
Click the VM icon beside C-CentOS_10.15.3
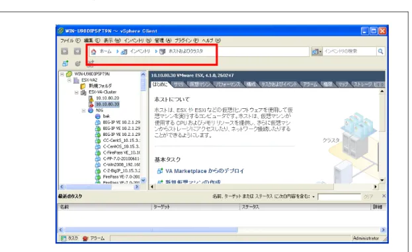point(98,146)
